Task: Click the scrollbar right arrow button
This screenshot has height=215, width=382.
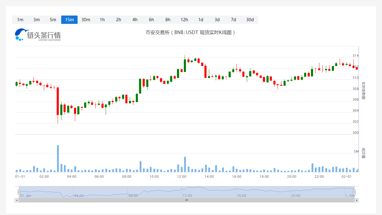Action: (x=356, y=200)
